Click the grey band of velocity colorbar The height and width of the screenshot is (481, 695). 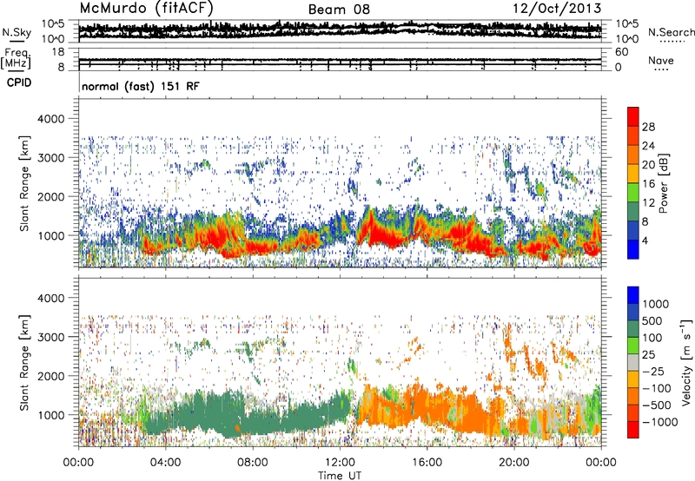(x=633, y=362)
